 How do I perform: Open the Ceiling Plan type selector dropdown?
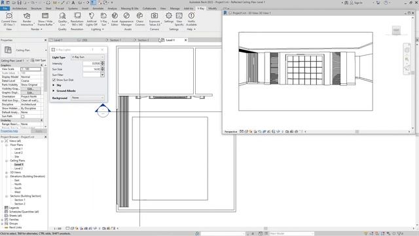point(46,50)
